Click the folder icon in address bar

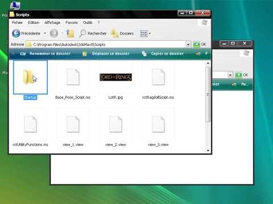click(x=29, y=44)
